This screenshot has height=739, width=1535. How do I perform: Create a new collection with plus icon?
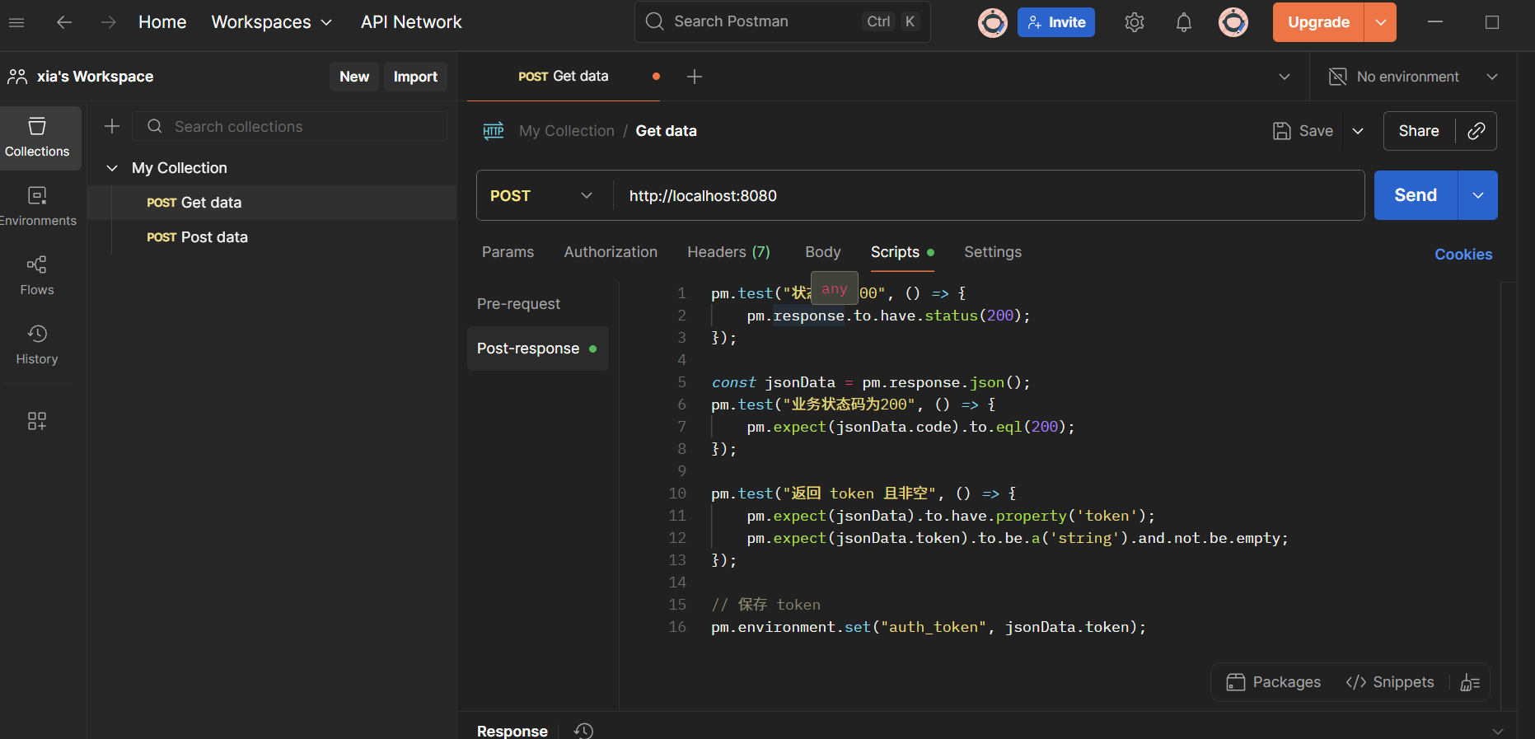click(112, 126)
